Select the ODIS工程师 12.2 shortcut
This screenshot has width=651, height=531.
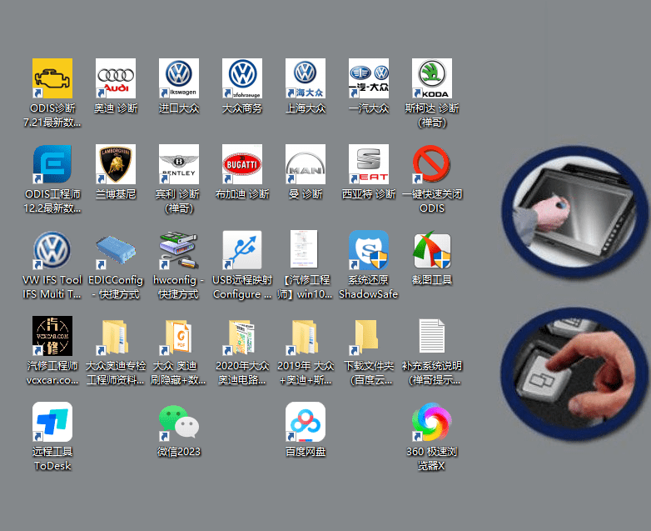pyautogui.click(x=52, y=165)
